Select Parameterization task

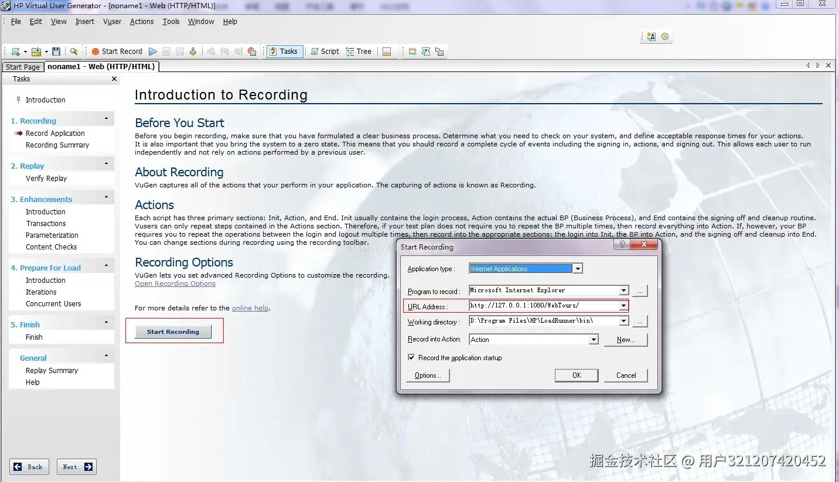click(x=52, y=235)
